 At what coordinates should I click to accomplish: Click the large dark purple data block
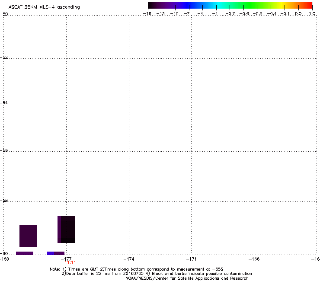[28, 236]
